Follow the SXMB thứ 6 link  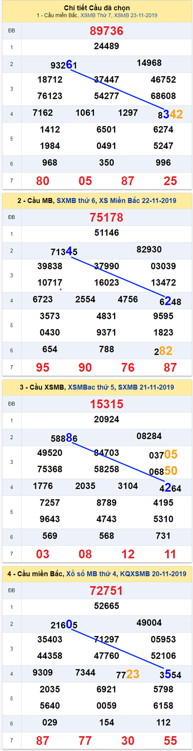click(76, 201)
